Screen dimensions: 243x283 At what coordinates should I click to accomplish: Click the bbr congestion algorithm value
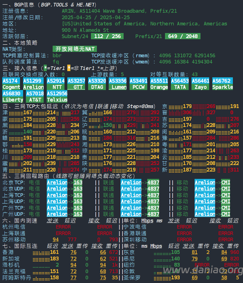57,55
